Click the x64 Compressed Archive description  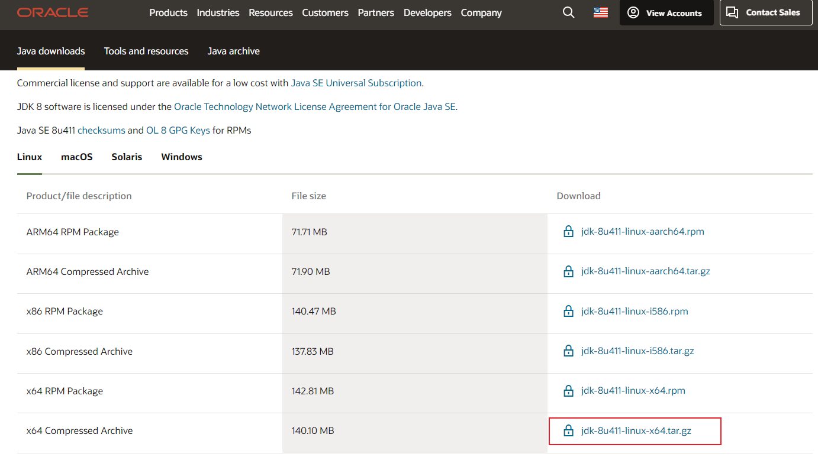(79, 430)
